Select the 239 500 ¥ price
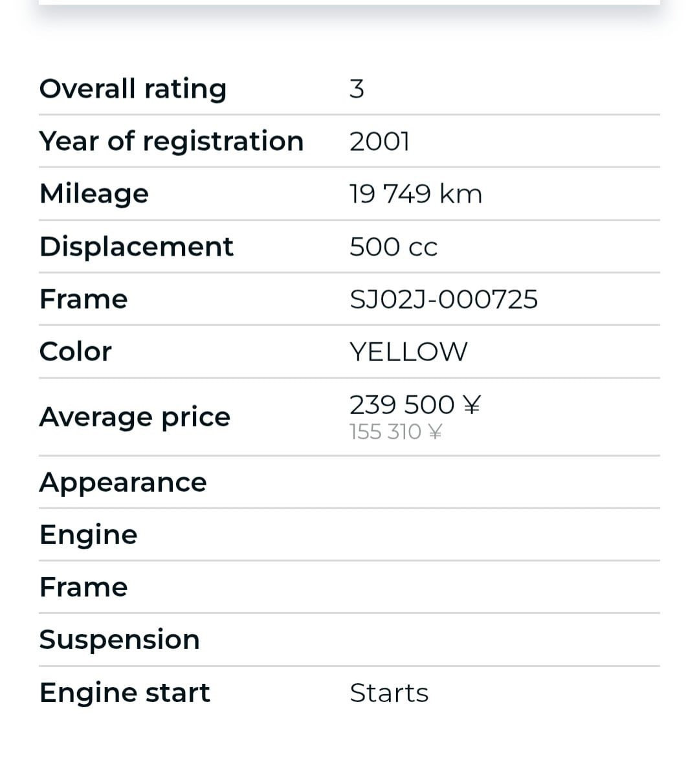699x757 pixels. pyautogui.click(x=415, y=405)
